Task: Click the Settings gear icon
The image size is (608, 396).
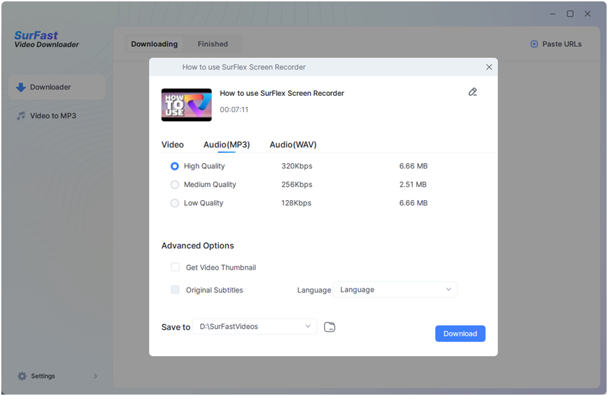Action: 22,376
